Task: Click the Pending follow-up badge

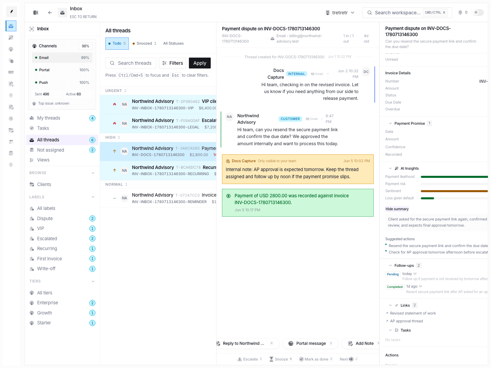Action: (x=393, y=274)
